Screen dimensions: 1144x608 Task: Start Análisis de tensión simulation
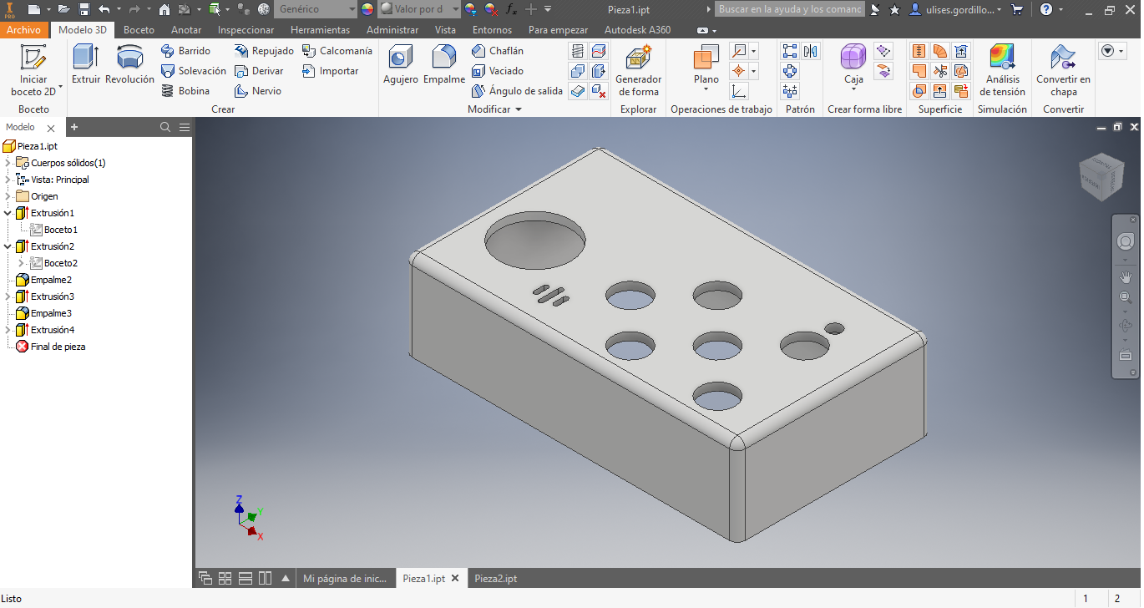coord(1002,71)
